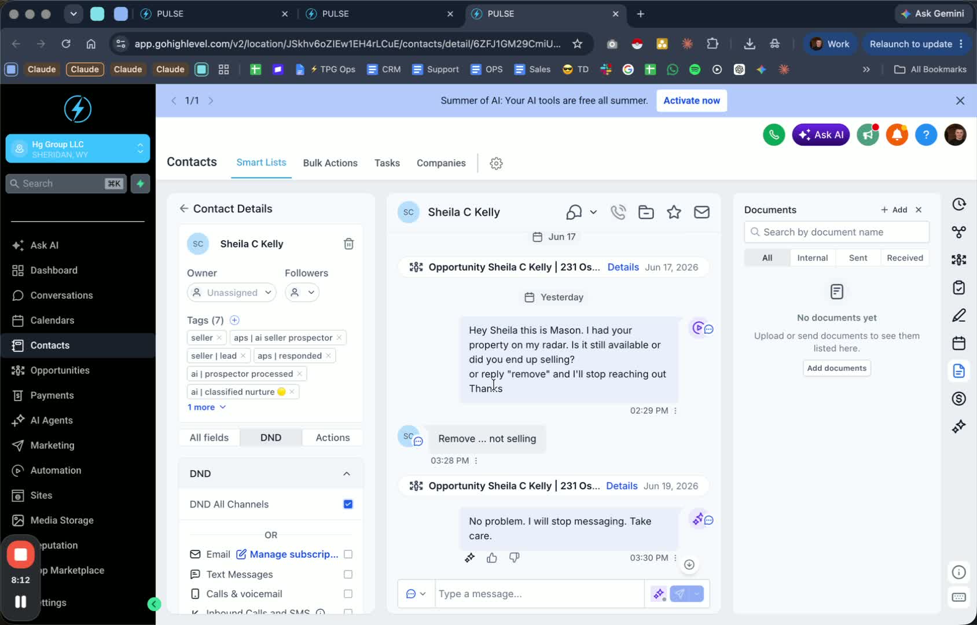Click the blue help question mark icon
Image resolution: width=977 pixels, height=625 pixels.
coord(926,135)
